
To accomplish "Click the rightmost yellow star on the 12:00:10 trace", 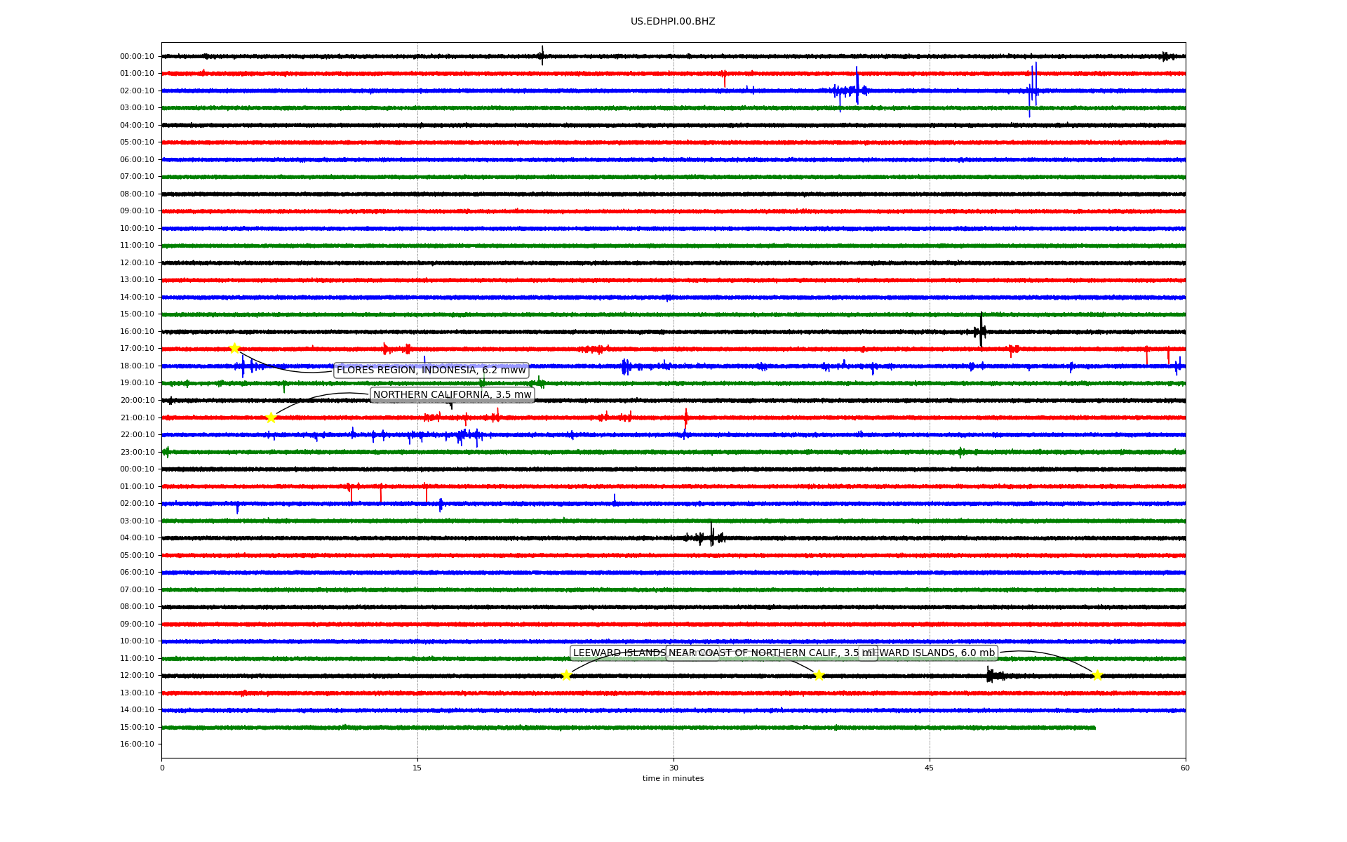I will point(1097,675).
